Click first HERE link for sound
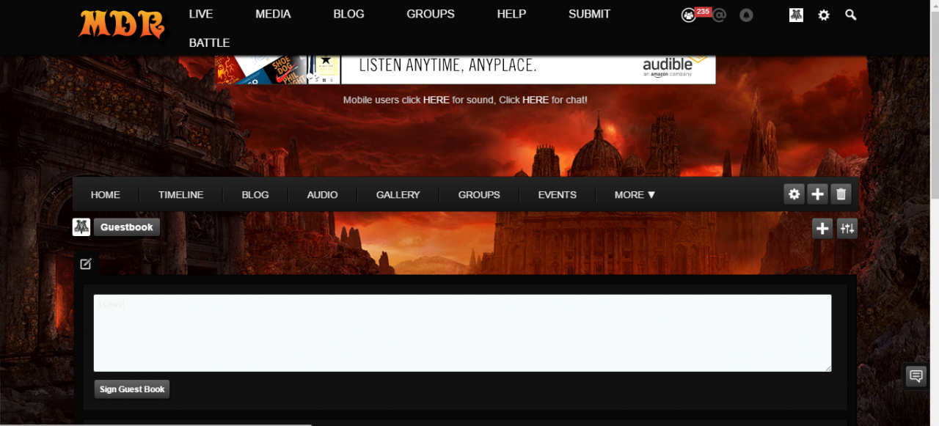Image resolution: width=939 pixels, height=426 pixels. click(436, 100)
